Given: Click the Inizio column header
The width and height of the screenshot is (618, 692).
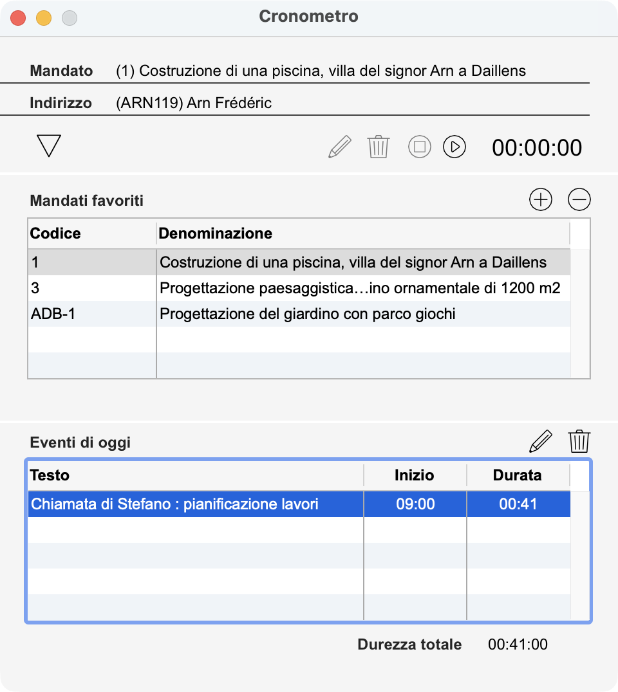Looking at the screenshot, I should click(415, 475).
